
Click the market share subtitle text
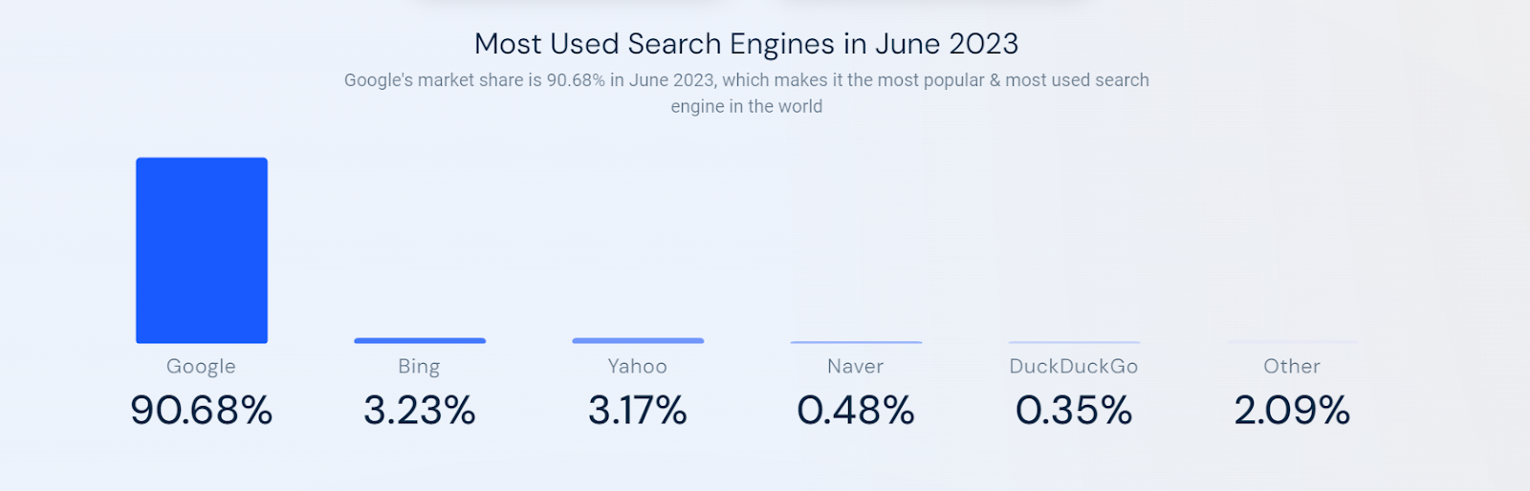[x=747, y=94]
